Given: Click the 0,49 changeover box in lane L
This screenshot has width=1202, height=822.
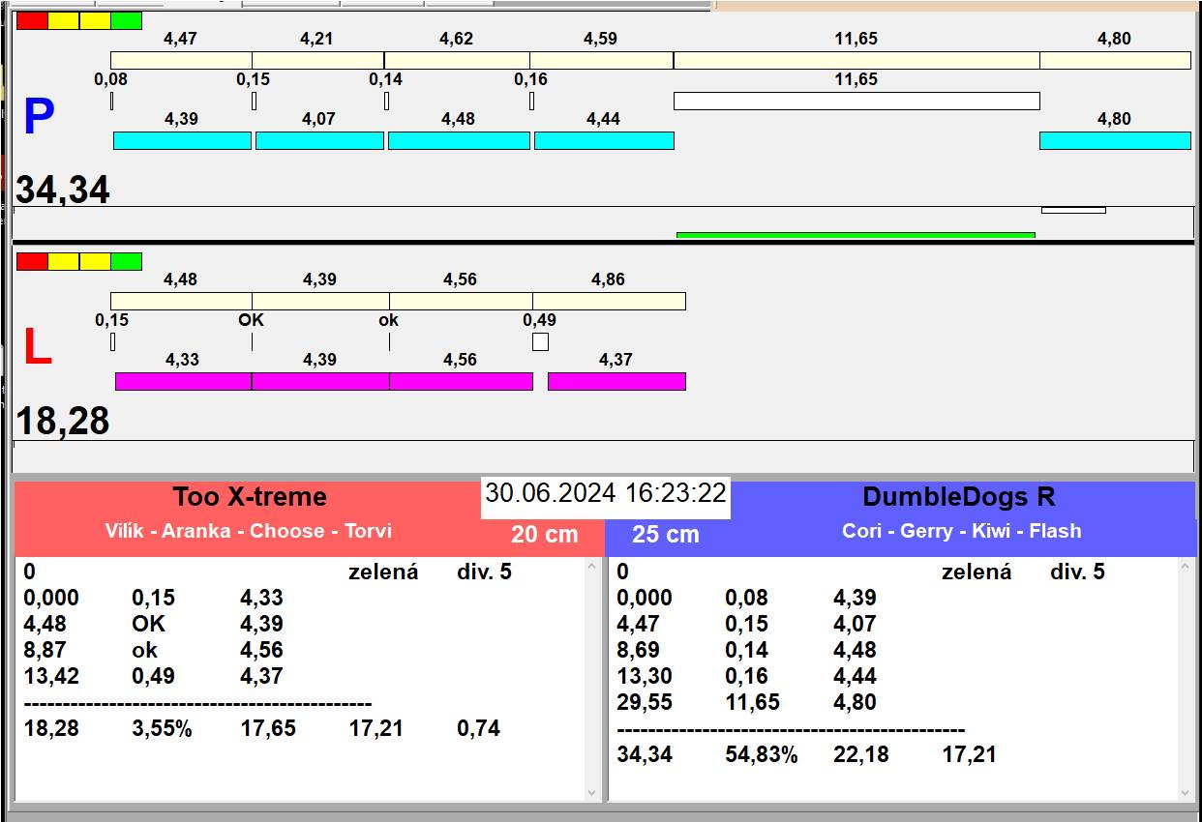Looking at the screenshot, I should 540,341.
